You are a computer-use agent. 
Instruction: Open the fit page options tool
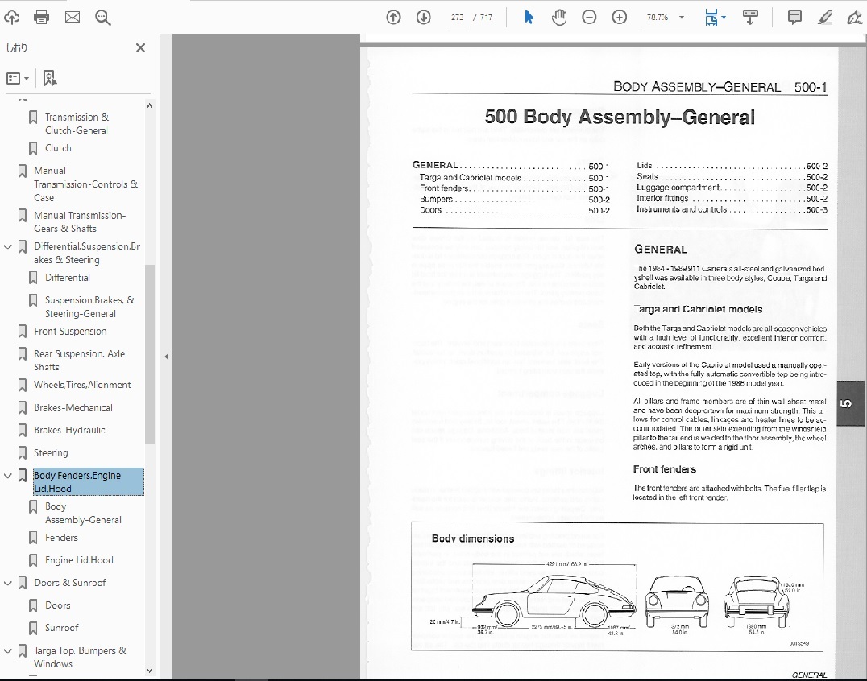715,18
